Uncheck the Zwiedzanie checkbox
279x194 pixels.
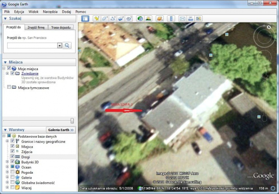(x=12, y=73)
